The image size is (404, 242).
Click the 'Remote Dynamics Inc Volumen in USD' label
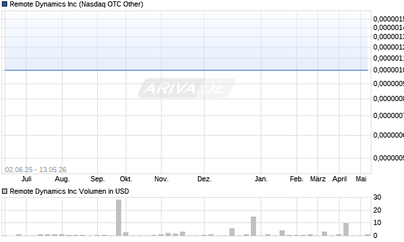pyautogui.click(x=69, y=191)
